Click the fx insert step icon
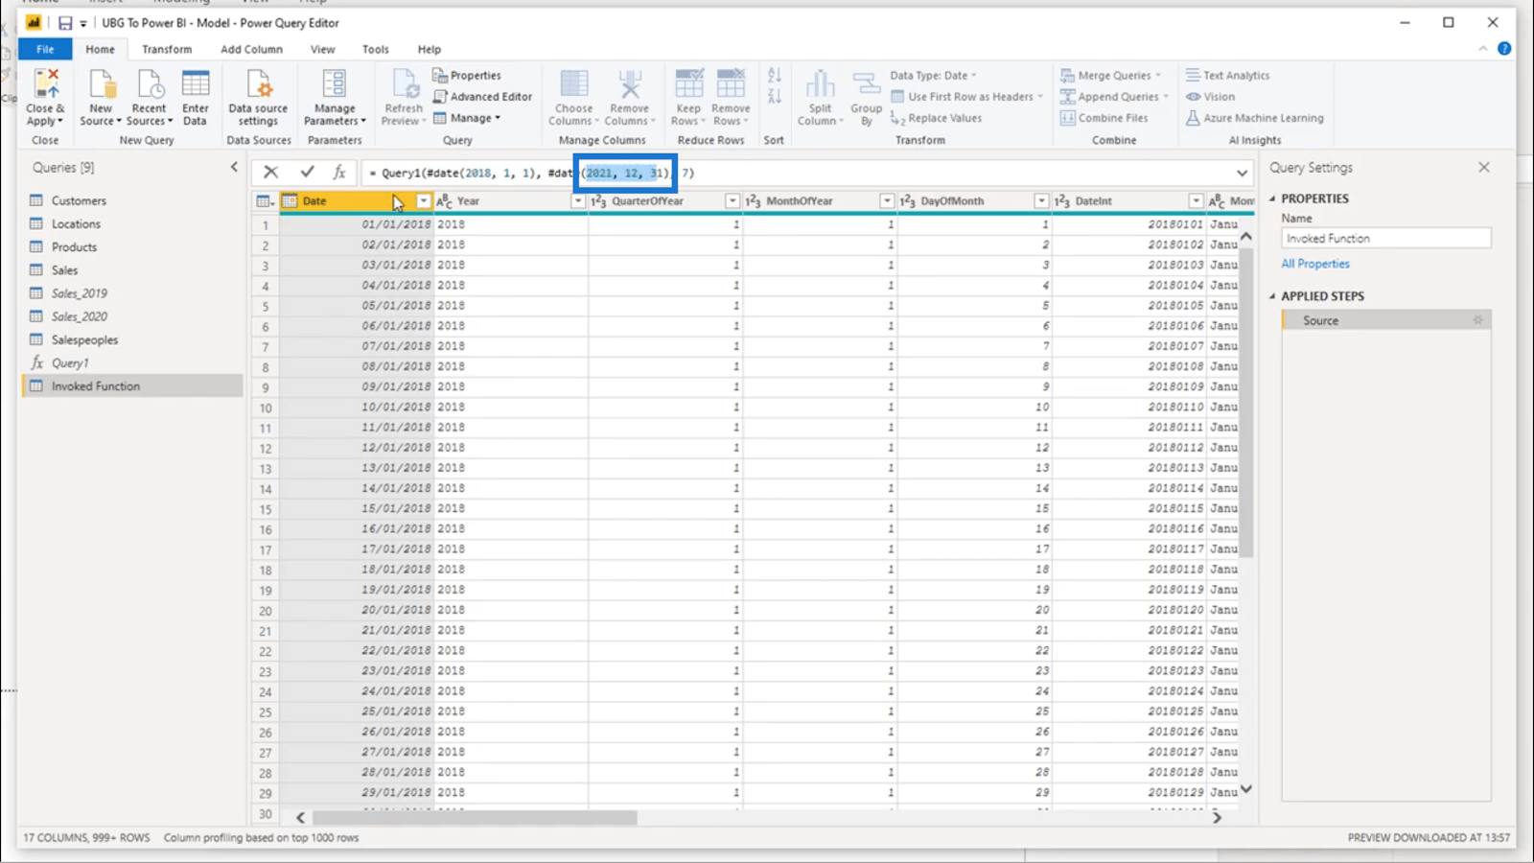Viewport: 1534px width, 863px height. [339, 173]
